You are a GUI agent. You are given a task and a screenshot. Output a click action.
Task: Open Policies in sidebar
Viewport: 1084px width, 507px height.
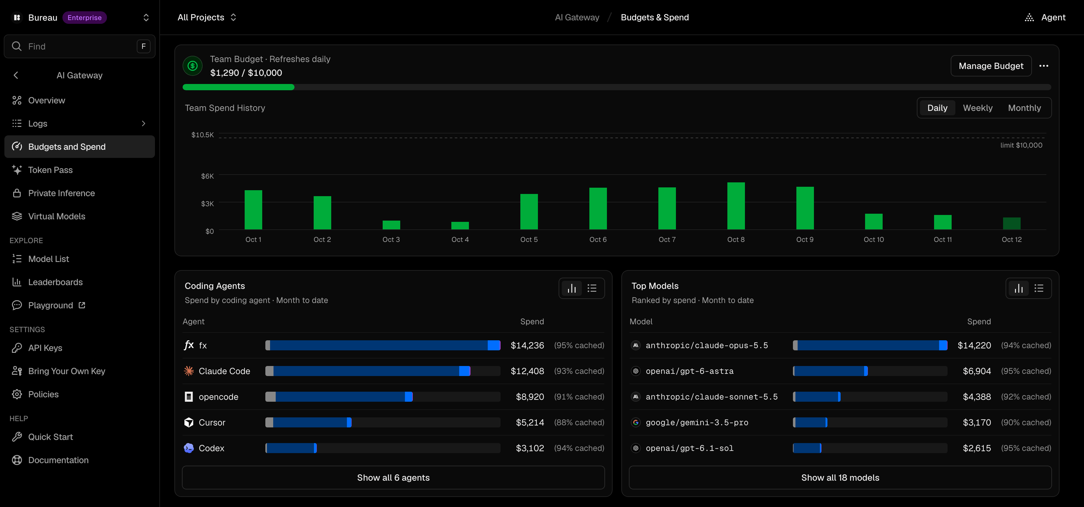(x=80, y=394)
